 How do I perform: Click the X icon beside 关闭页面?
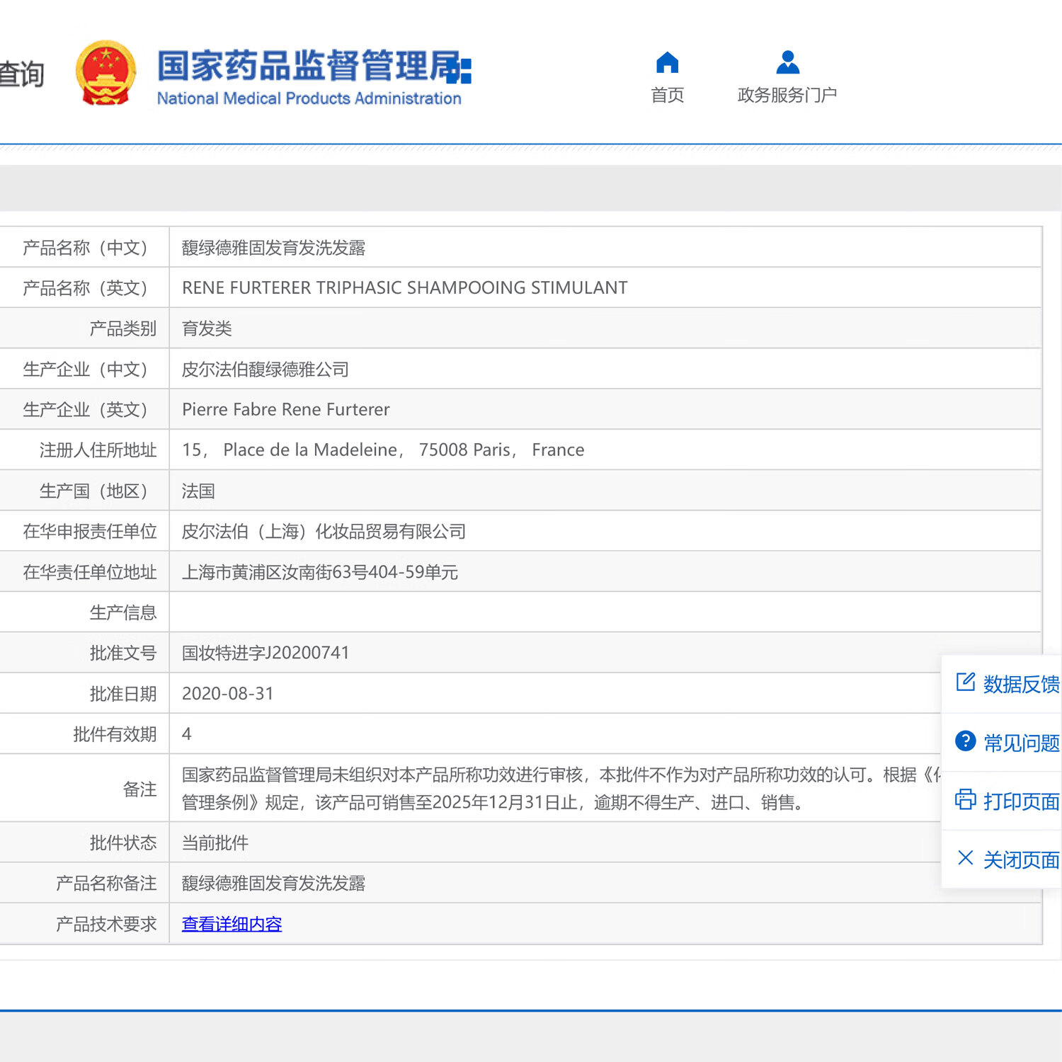(x=965, y=858)
